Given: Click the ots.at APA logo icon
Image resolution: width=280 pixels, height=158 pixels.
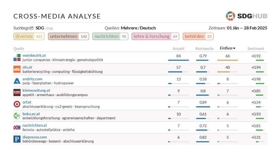Looking at the screenshot, I should click(17, 69).
